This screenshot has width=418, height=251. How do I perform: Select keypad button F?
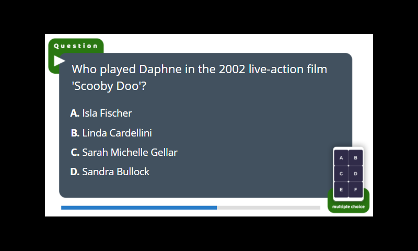(x=355, y=190)
